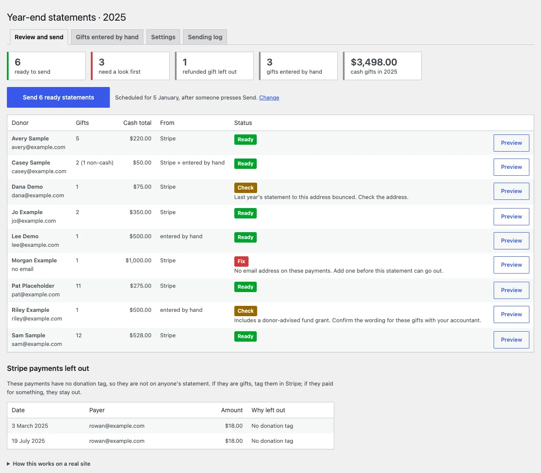Screen dimensions: 541x473
Task: Click Ready badge in Jo Example row
Action: [246, 213]
